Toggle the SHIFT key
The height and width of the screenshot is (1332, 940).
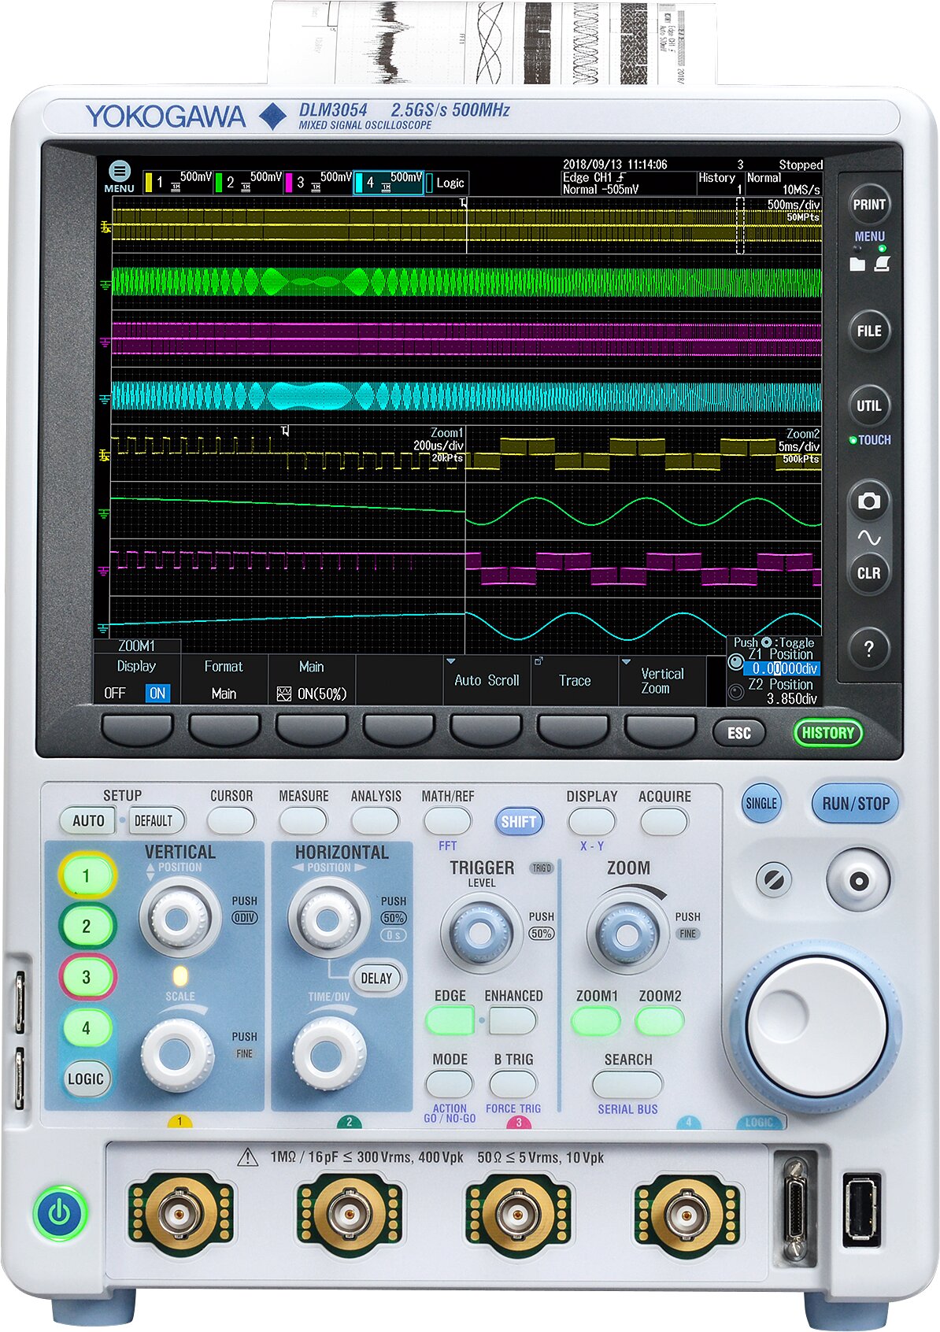point(519,822)
